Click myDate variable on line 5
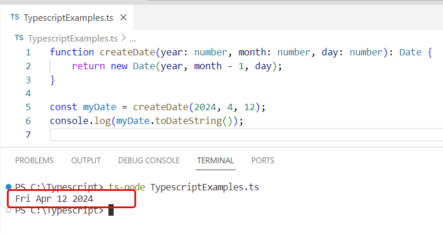443x233 pixels. [x=99, y=107]
